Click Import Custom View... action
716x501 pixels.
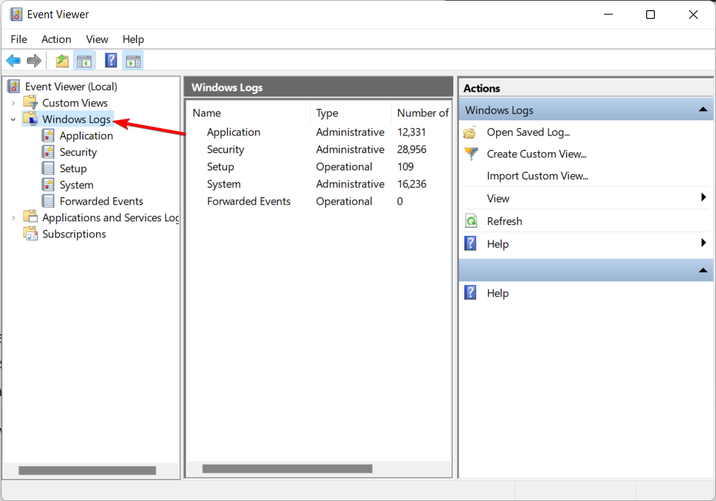point(538,176)
